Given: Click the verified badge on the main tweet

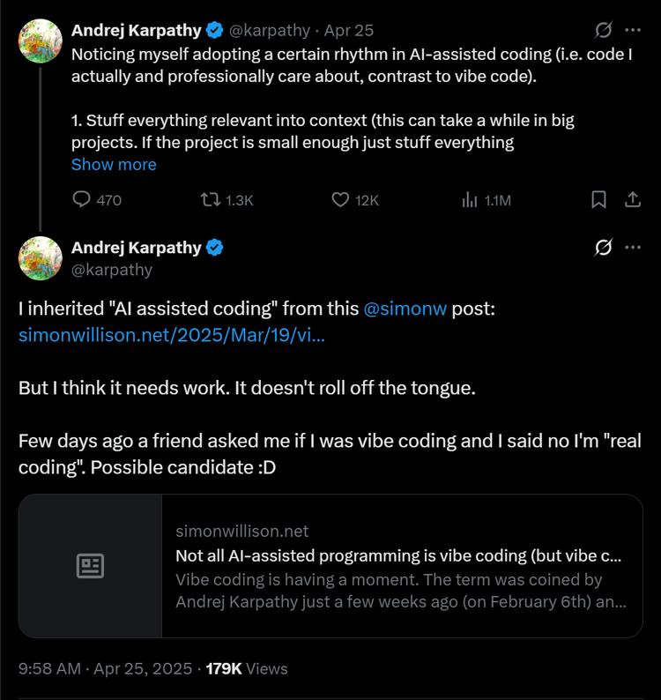Looking at the screenshot, I should pyautogui.click(x=214, y=248).
